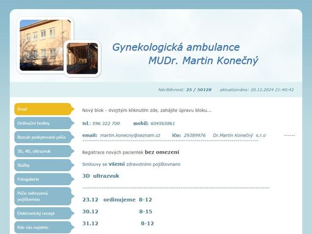Click Dr.Martin Konečný s.r.o text
The height and width of the screenshot is (234, 312).
pos(239,135)
